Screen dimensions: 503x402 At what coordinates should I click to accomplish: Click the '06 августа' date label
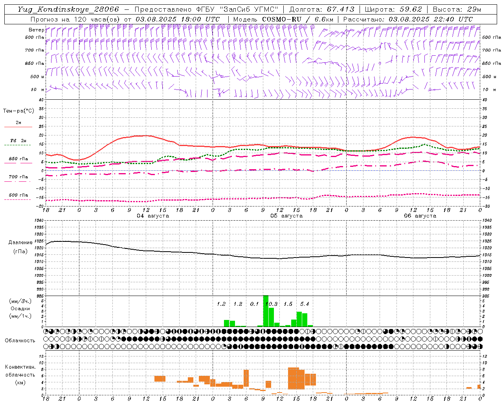click(420, 216)
